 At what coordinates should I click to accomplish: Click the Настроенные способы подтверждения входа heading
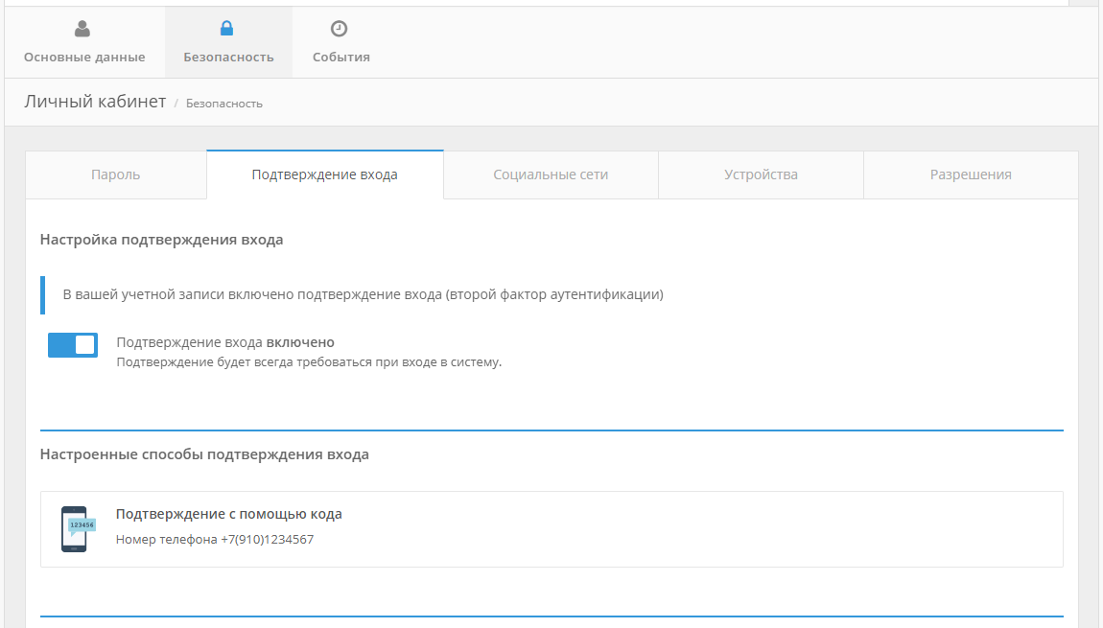tap(204, 454)
